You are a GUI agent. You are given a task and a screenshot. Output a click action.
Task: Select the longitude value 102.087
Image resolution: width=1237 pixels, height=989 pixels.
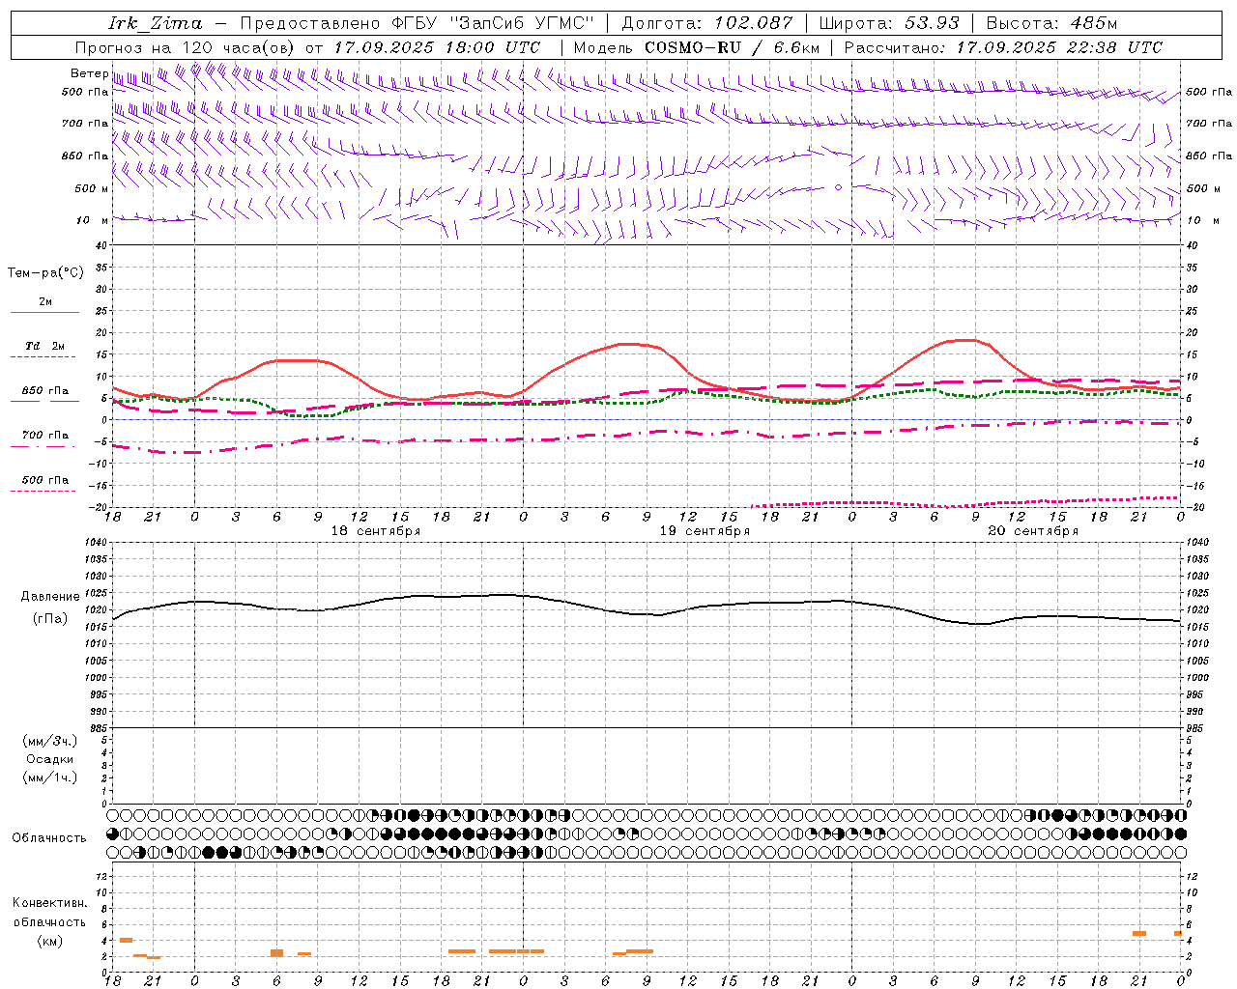point(754,23)
